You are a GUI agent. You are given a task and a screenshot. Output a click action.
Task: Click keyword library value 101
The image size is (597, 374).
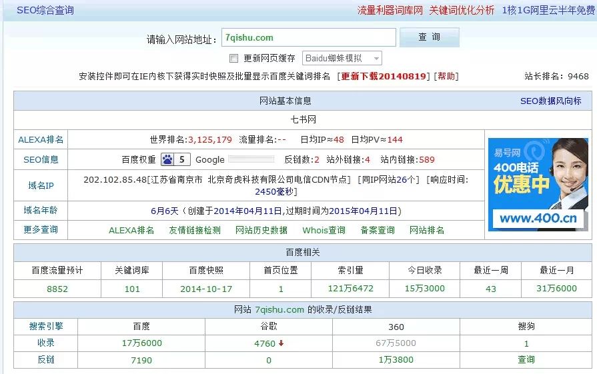(x=132, y=289)
